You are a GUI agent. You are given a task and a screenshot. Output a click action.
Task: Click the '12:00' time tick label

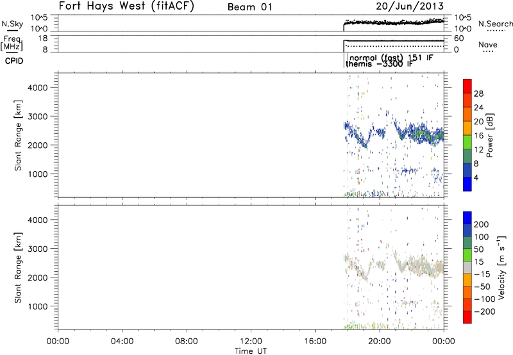[x=251, y=342]
